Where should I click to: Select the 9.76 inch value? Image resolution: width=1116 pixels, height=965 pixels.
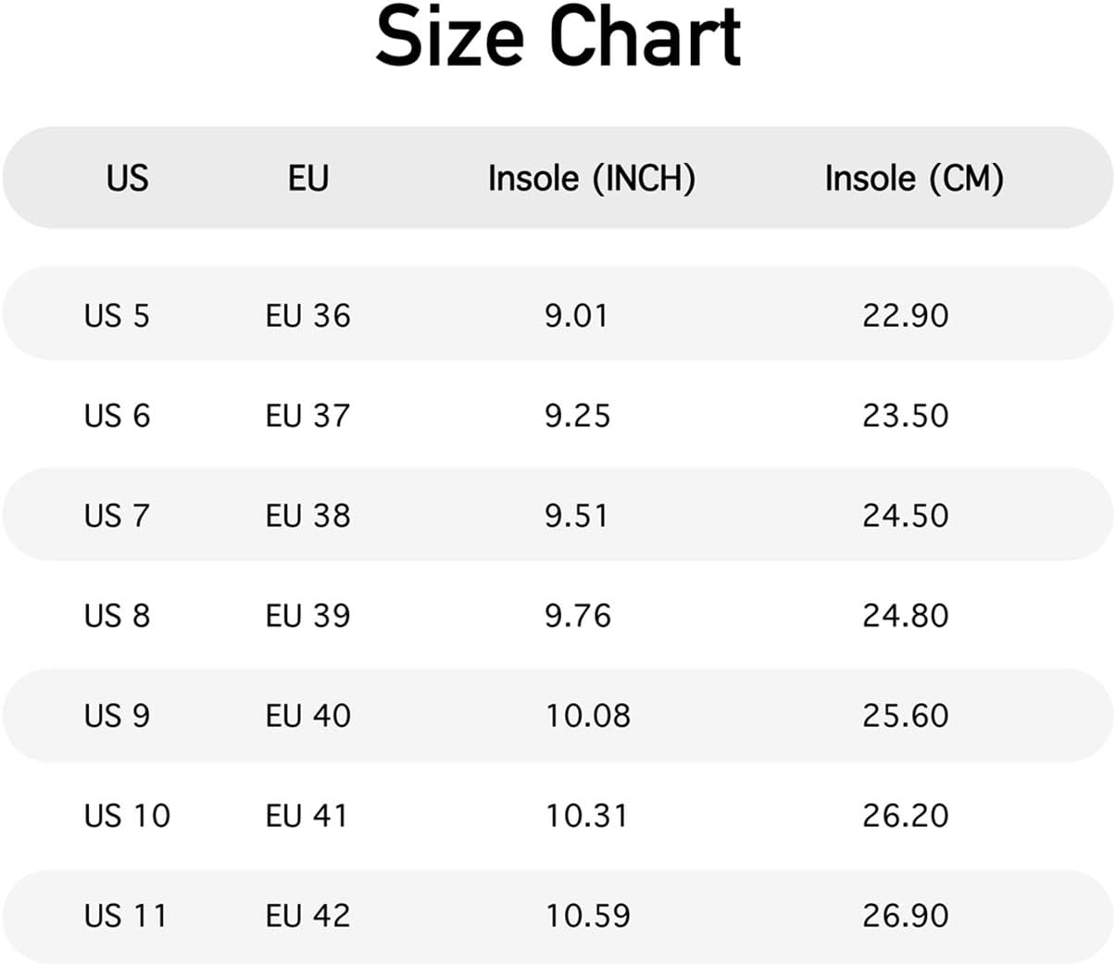tap(577, 616)
